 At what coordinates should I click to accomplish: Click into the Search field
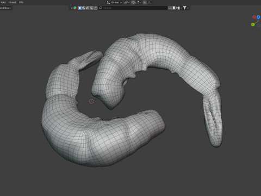click(x=133, y=8)
